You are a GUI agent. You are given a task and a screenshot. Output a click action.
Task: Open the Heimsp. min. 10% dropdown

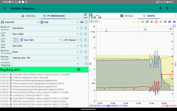click(x=46, y=58)
